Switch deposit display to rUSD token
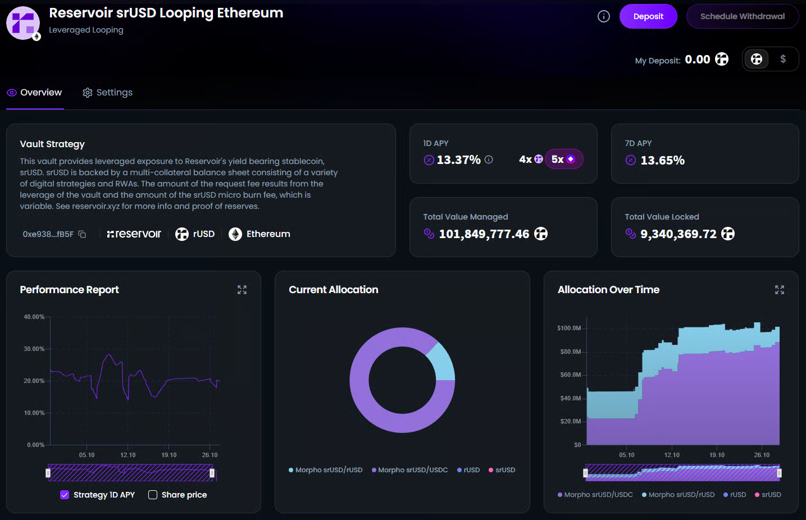The image size is (806, 520). coord(757,59)
